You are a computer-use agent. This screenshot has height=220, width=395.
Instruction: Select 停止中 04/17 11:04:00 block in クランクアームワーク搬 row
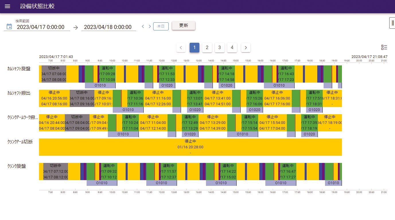[x=153, y=123]
